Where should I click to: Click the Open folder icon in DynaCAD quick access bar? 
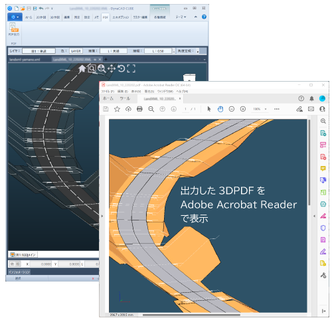pyautogui.click(x=23, y=9)
